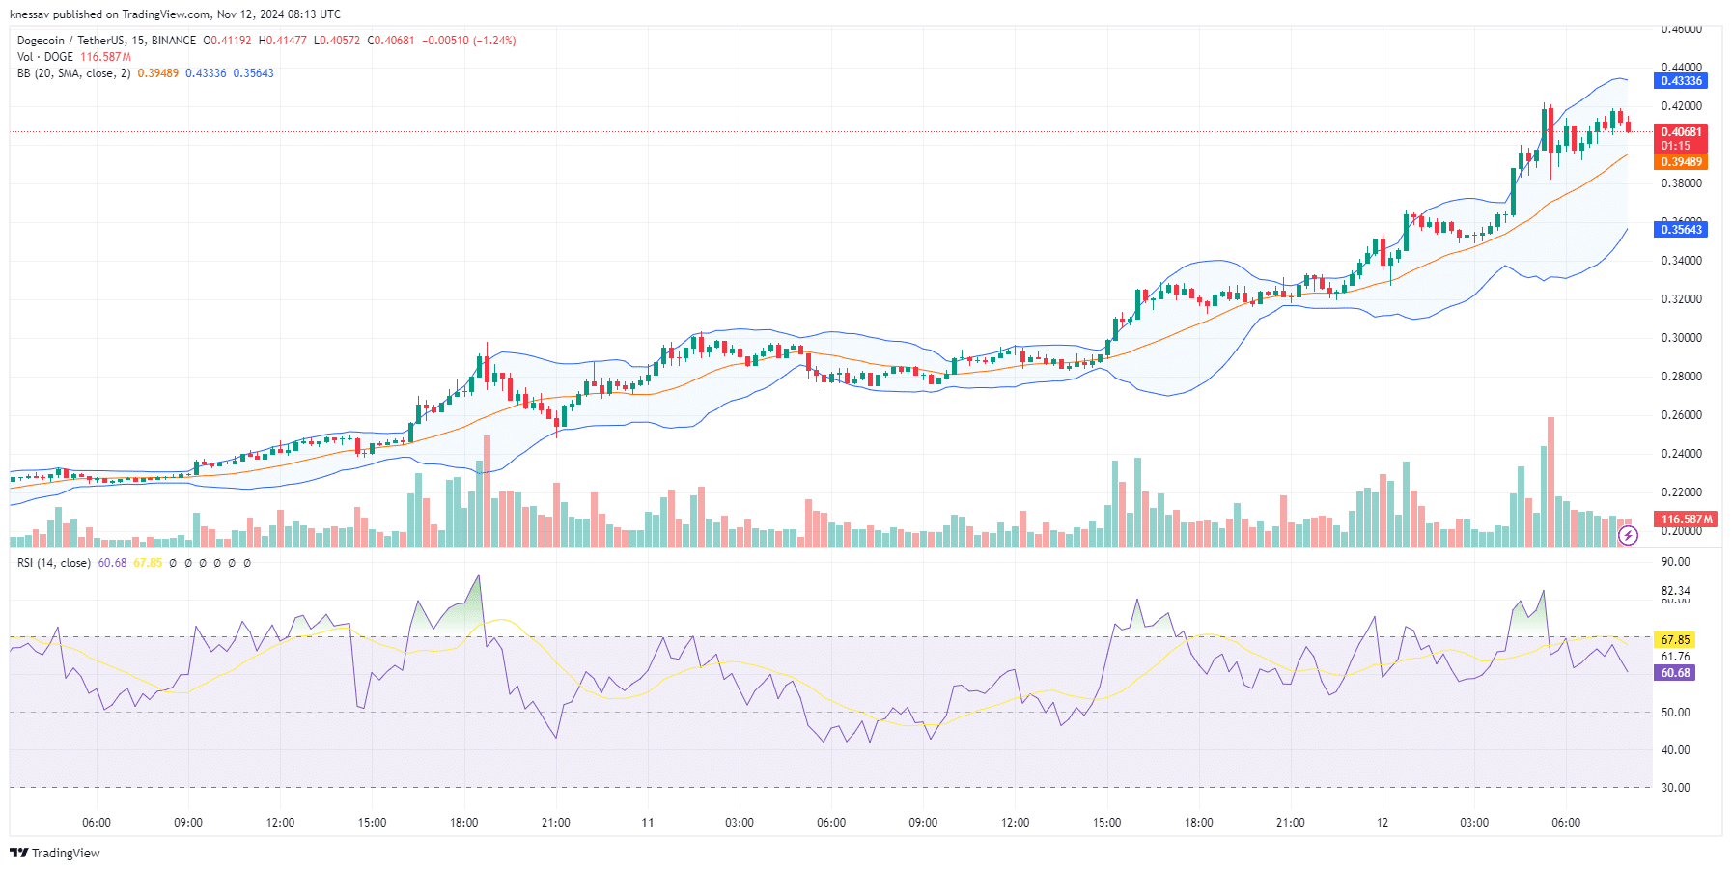Click the change value −0.00510 (−1.24%)
1732x870 pixels.
point(469,41)
